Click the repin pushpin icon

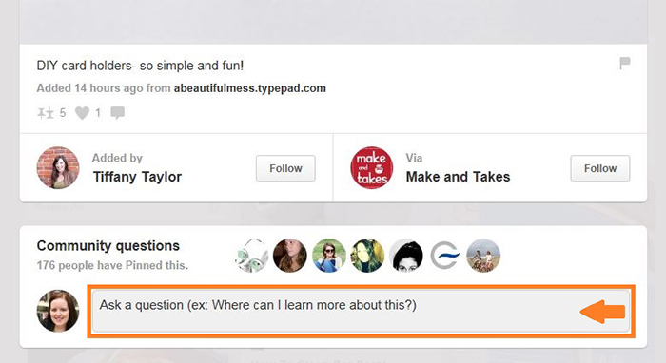pyautogui.click(x=46, y=113)
